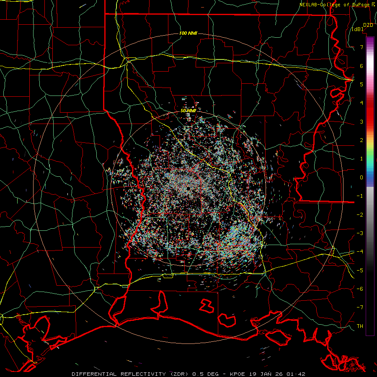
Task: Click the 7 value on the color scale
Action: point(362,47)
